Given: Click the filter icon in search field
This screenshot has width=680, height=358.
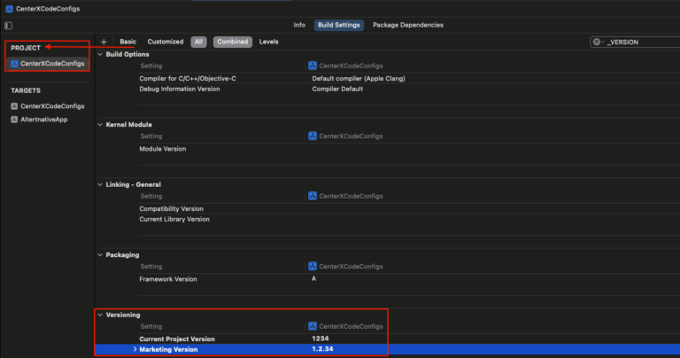Looking at the screenshot, I should tap(598, 43).
